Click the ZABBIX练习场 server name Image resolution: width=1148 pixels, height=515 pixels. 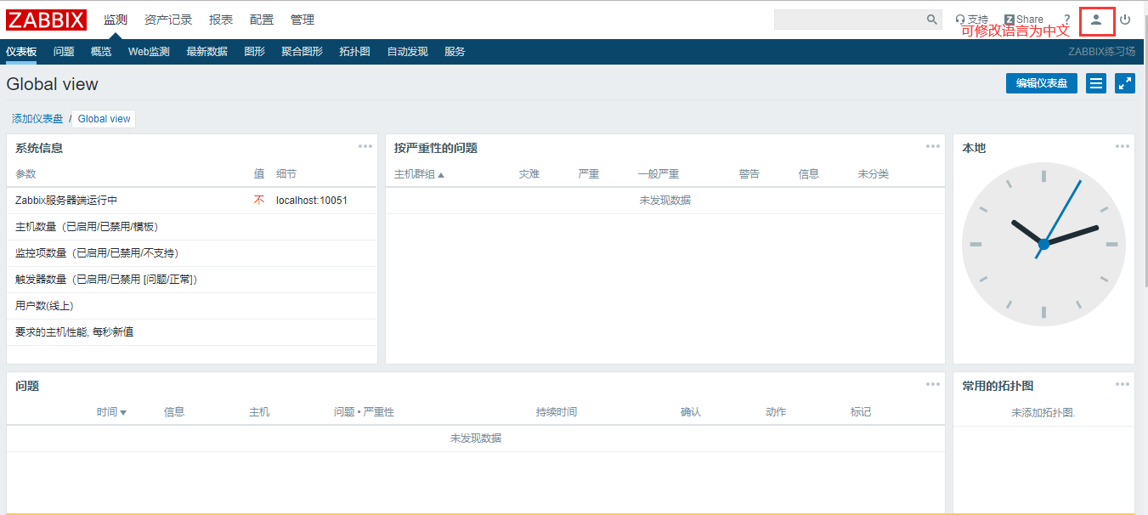pos(1101,52)
